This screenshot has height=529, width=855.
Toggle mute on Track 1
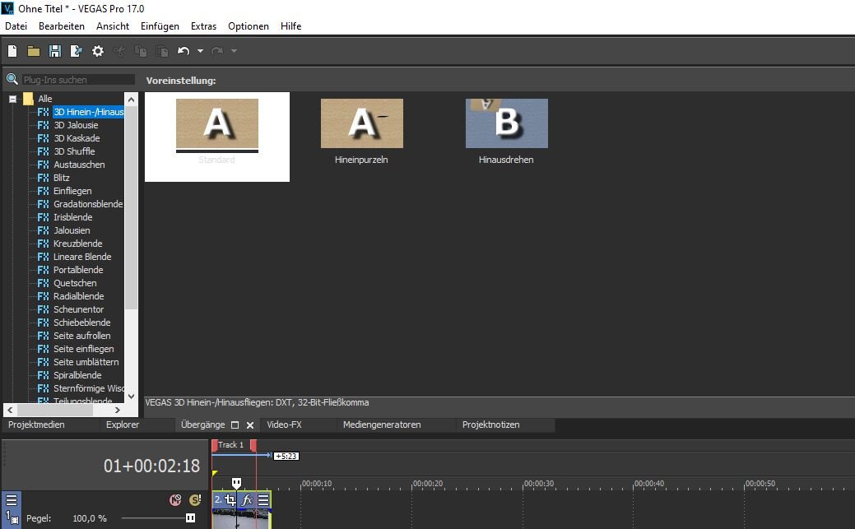pyautogui.click(x=175, y=499)
